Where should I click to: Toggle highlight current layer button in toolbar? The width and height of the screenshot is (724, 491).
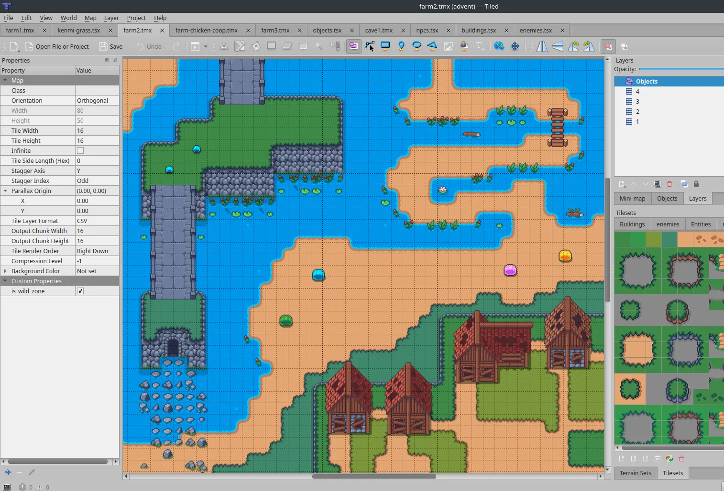coord(608,46)
